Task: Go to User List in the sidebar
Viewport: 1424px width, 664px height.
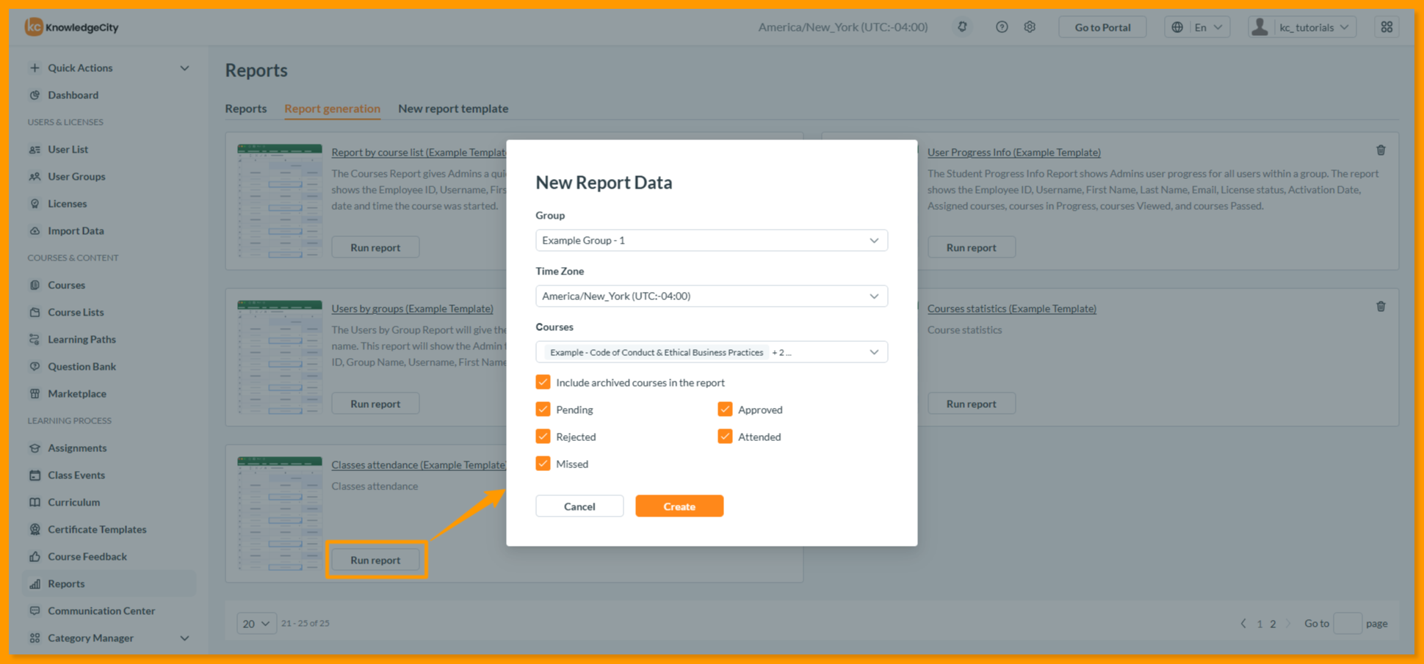Action: 68,149
